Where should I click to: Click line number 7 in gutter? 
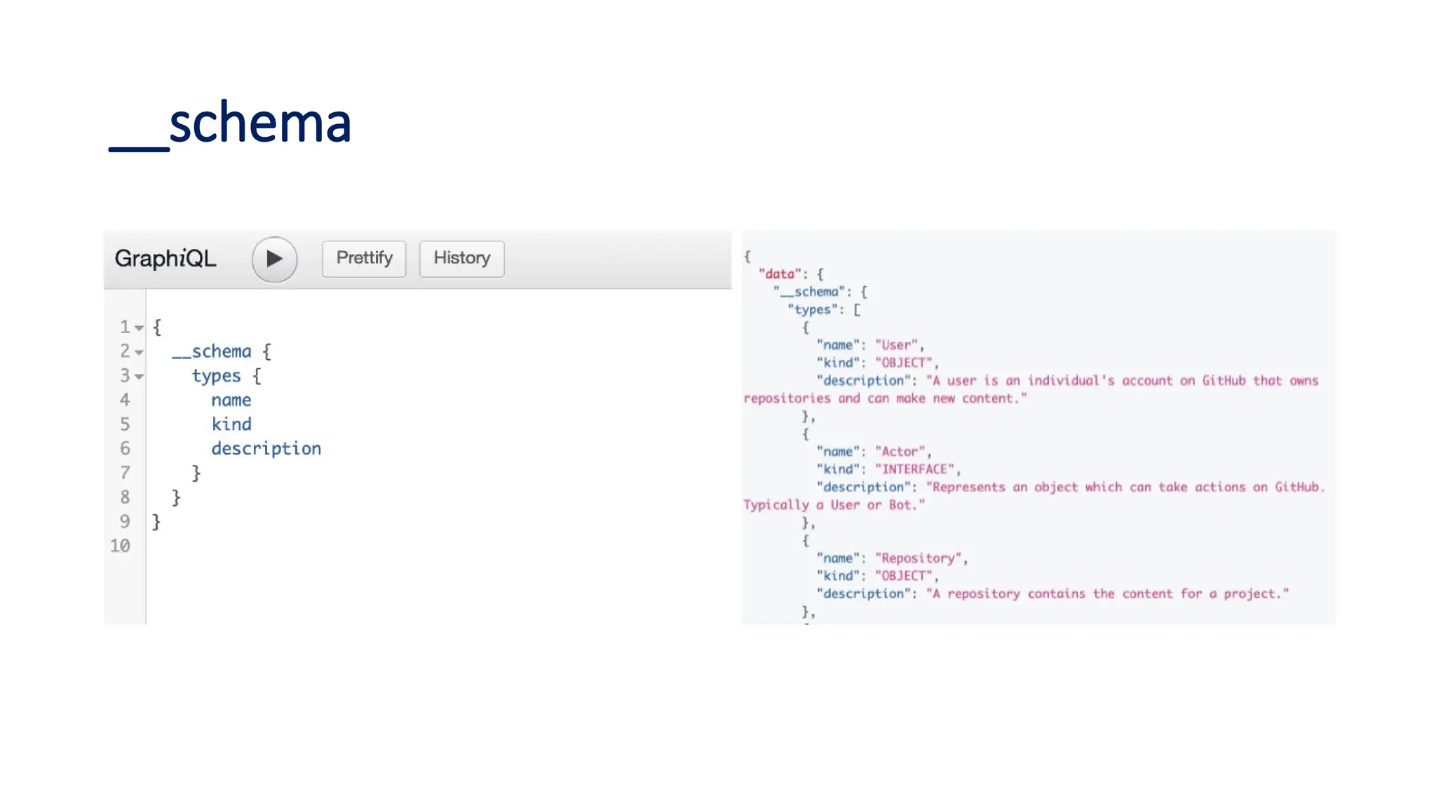[125, 473]
